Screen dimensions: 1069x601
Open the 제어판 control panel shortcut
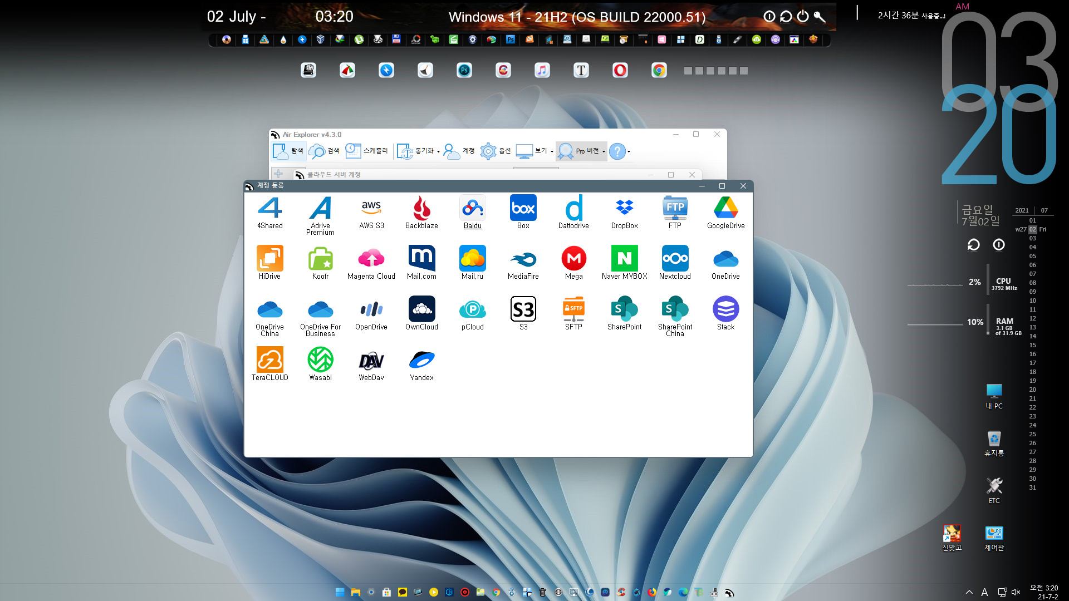[994, 538]
